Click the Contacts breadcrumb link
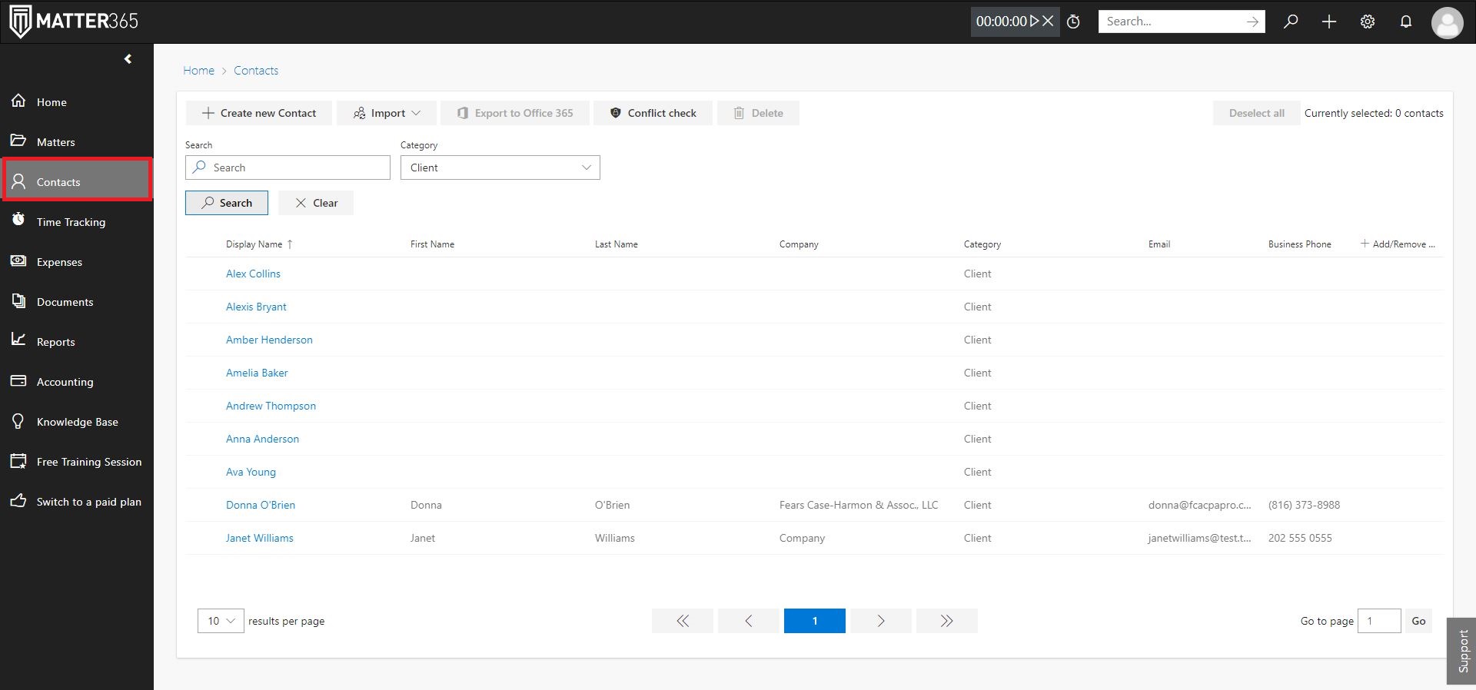 click(256, 71)
